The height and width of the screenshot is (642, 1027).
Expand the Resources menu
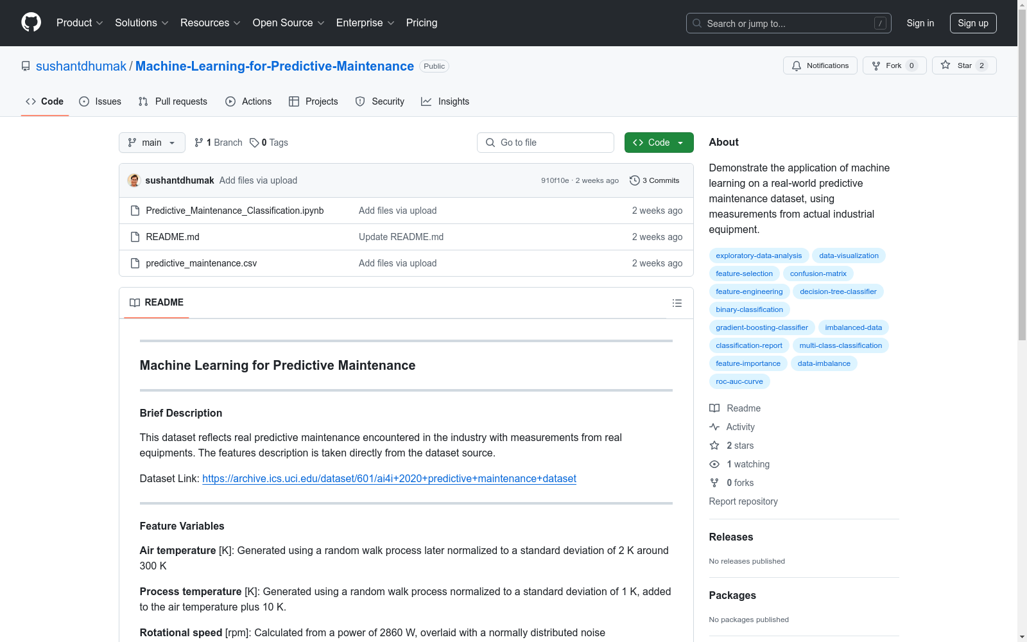tap(211, 23)
